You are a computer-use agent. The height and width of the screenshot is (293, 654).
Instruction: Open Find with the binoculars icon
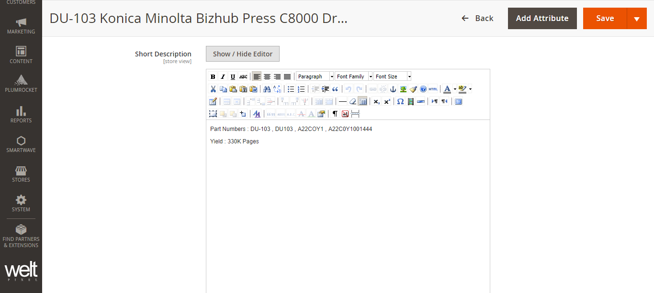(267, 89)
